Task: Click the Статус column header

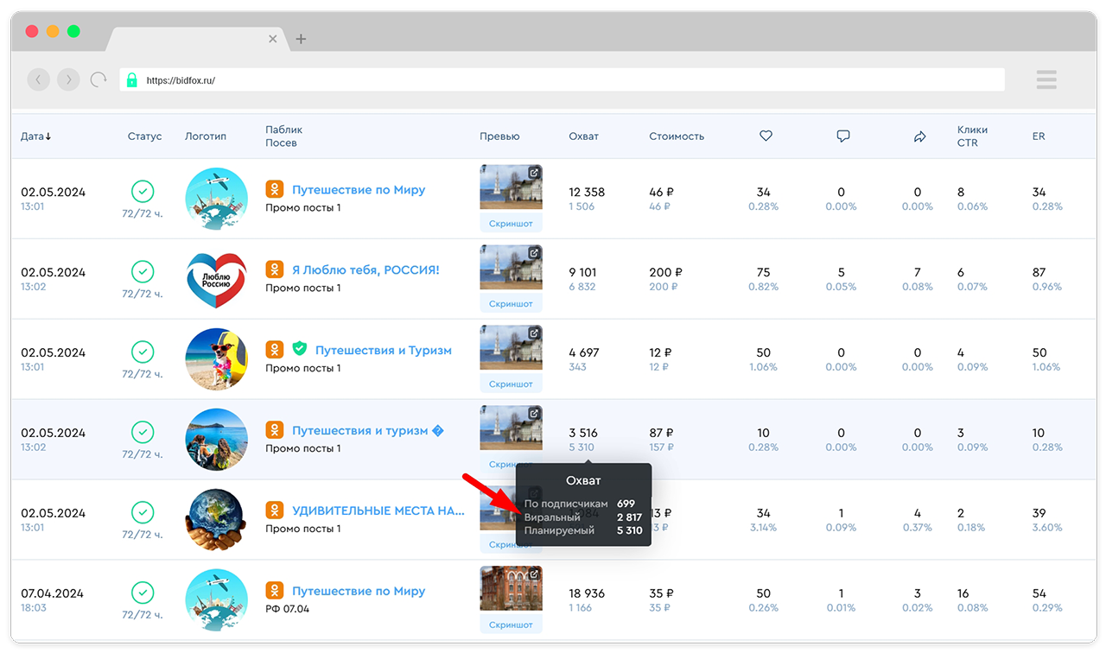Action: (x=144, y=136)
